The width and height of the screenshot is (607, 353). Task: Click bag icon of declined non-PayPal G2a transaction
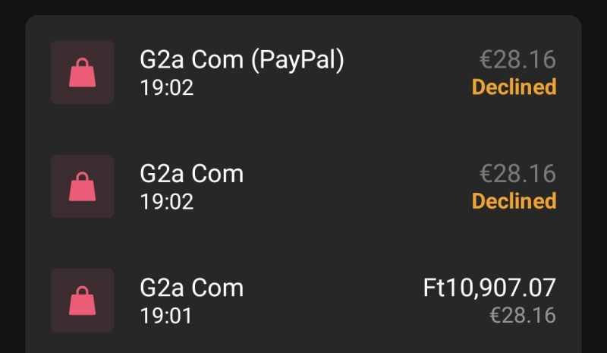click(82, 186)
